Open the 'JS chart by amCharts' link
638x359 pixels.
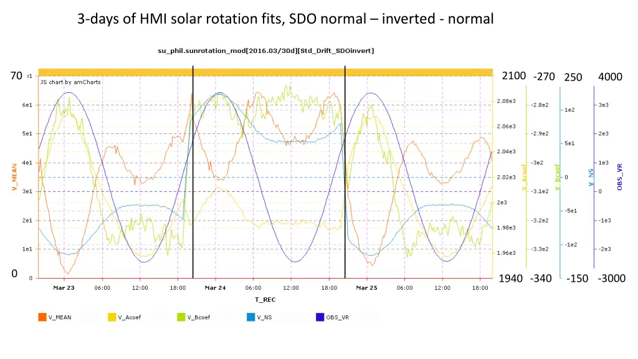70,82
